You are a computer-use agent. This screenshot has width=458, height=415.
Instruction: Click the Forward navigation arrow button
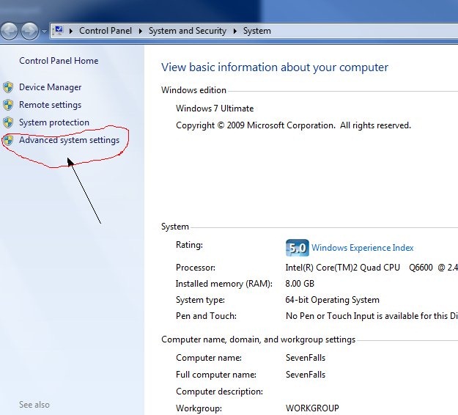tap(29, 31)
